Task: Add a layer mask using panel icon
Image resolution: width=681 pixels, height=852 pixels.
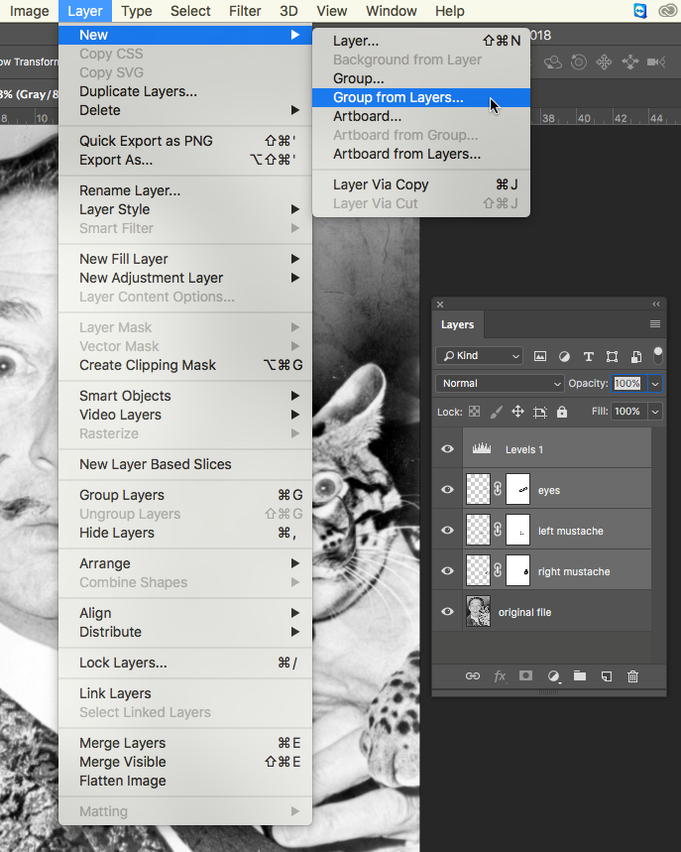Action: [526, 676]
